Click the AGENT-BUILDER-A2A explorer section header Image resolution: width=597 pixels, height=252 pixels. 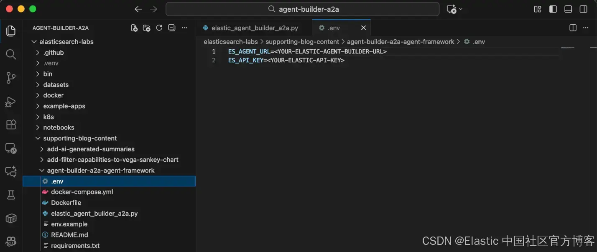tap(61, 28)
